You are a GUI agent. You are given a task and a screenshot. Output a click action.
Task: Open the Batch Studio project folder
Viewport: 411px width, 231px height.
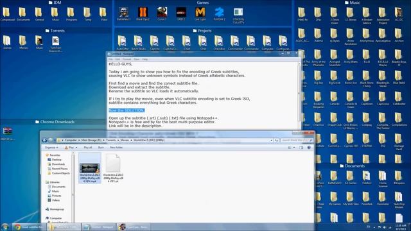point(139,43)
